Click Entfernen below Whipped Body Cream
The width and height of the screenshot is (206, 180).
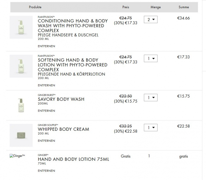(46, 141)
